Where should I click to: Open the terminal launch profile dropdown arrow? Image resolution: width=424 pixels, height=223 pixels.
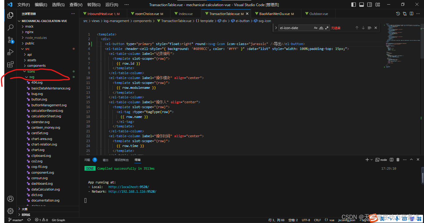coord(372,160)
